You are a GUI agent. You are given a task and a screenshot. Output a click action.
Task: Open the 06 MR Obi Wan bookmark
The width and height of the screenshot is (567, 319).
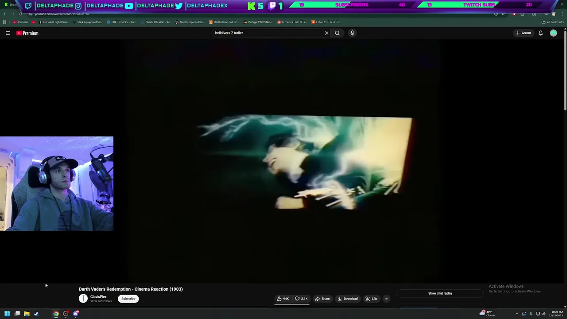point(155,22)
